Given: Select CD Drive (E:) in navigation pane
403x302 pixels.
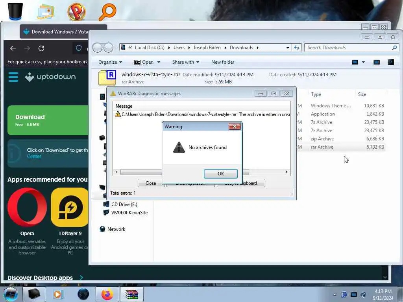Looking at the screenshot, I should tap(124, 204).
